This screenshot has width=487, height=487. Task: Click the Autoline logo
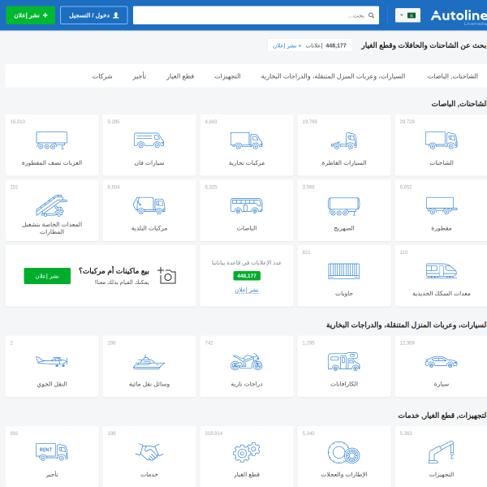click(459, 16)
